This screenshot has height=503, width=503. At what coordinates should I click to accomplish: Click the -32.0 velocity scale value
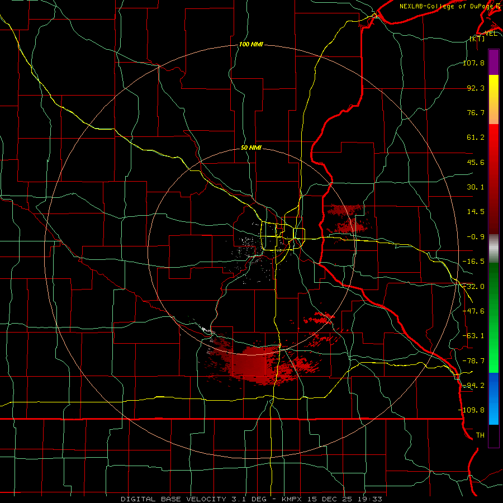pyautogui.click(x=473, y=287)
